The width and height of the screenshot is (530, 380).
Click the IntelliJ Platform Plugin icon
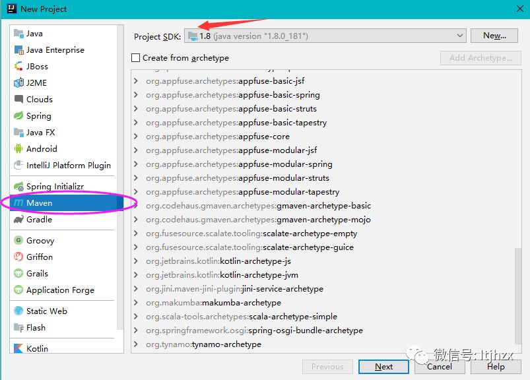point(18,165)
